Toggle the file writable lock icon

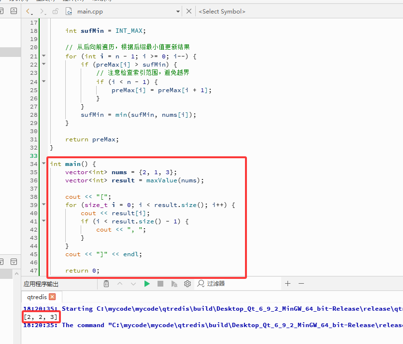tap(55, 11)
